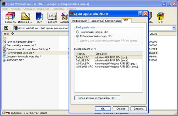Click the dialog's question mark help icon
This screenshot has width=178, height=116.
point(140,14)
